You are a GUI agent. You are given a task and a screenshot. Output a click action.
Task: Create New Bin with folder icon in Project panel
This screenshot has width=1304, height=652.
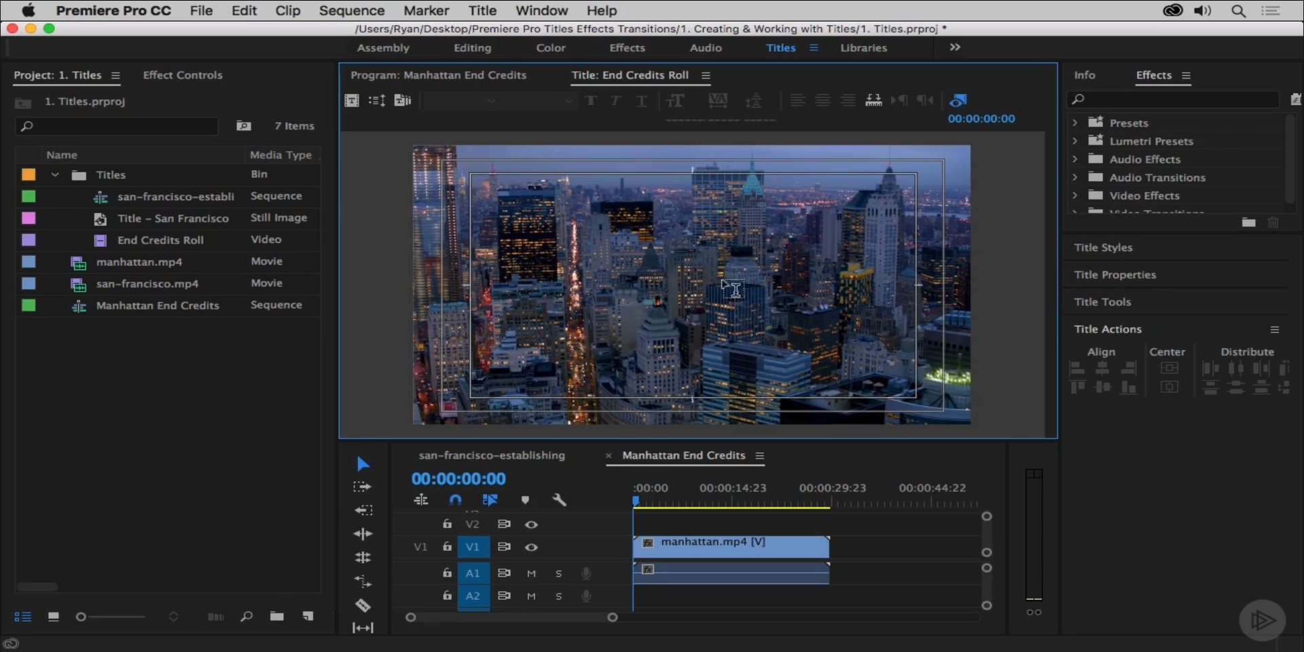(x=277, y=616)
